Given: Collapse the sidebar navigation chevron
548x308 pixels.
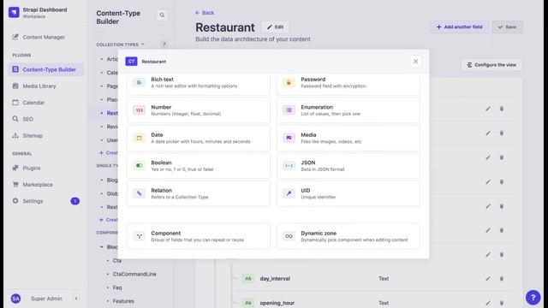Looking at the screenshot, I should [76, 299].
